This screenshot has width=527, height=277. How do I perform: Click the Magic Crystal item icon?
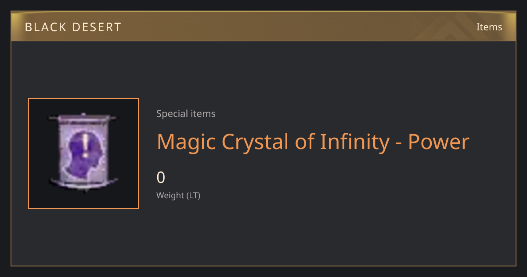(83, 153)
